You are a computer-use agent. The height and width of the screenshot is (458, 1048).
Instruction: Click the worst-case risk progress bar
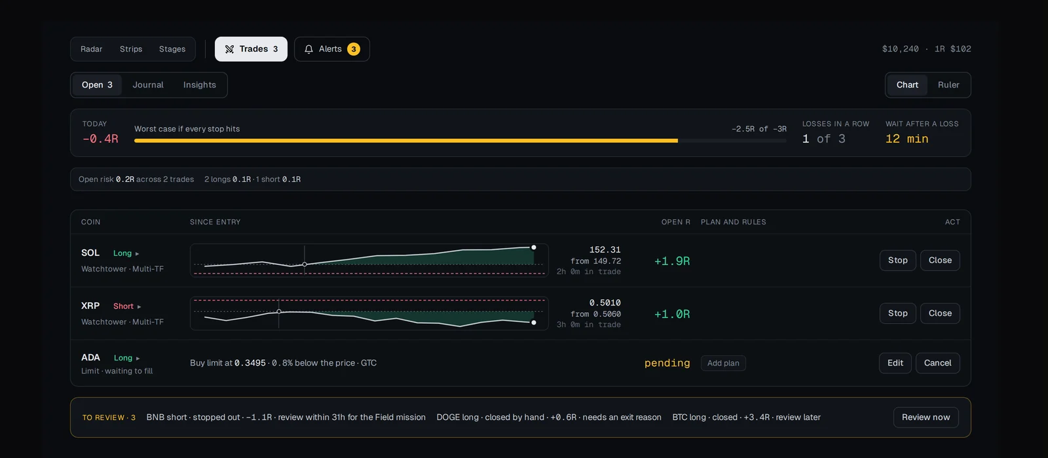point(460,141)
